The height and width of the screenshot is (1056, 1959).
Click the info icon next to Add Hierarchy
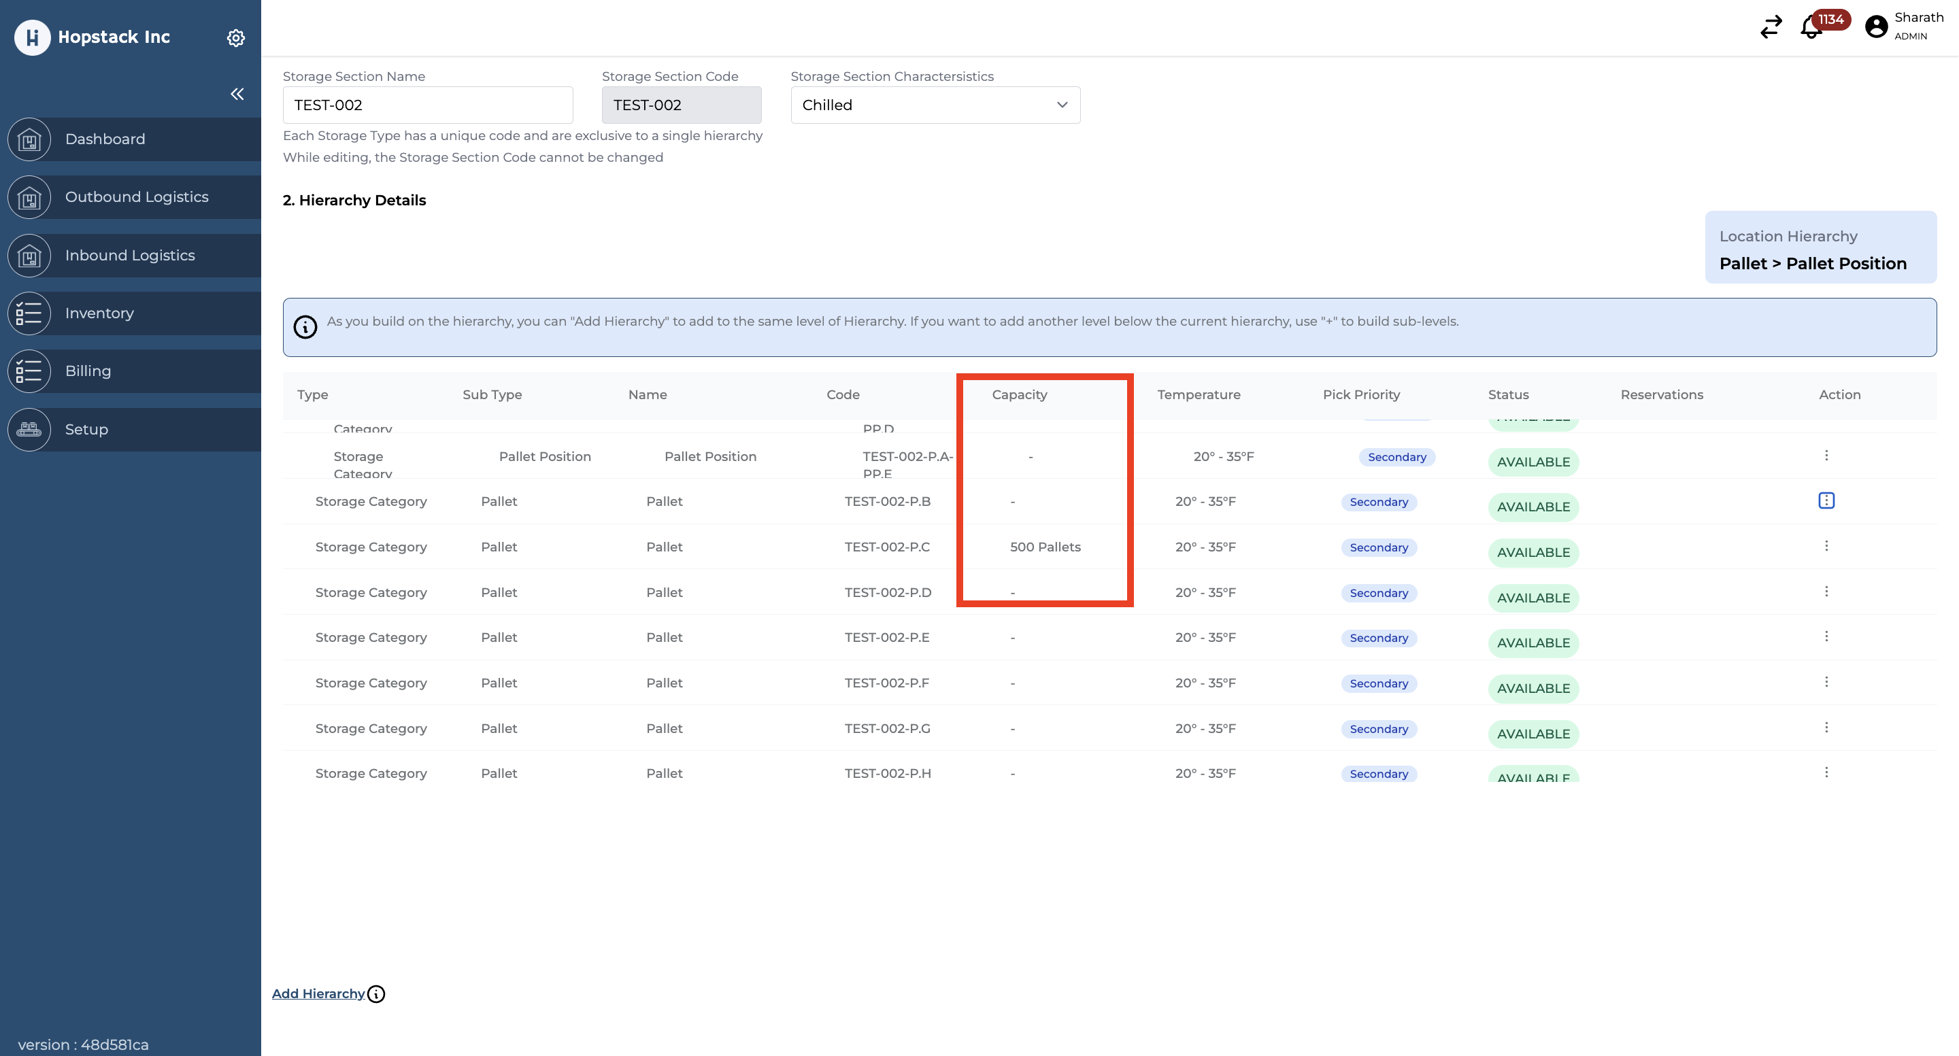[x=376, y=993]
